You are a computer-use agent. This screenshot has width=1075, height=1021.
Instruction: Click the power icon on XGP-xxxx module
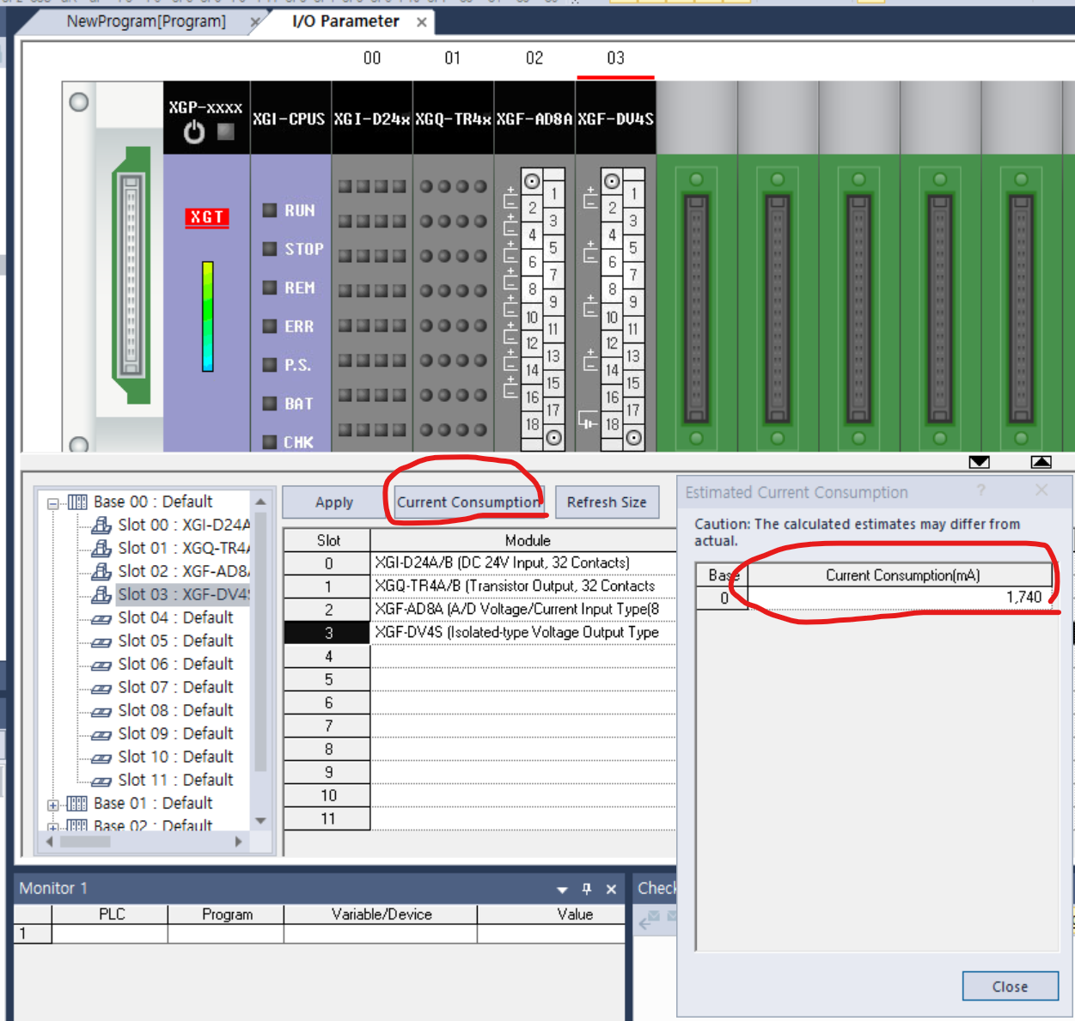(x=194, y=132)
